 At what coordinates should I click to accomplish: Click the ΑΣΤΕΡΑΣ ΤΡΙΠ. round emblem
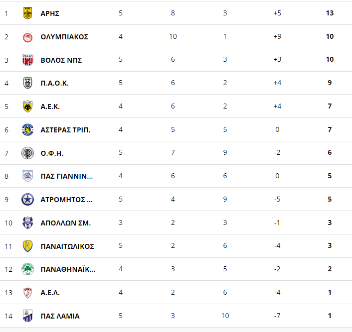point(27,129)
